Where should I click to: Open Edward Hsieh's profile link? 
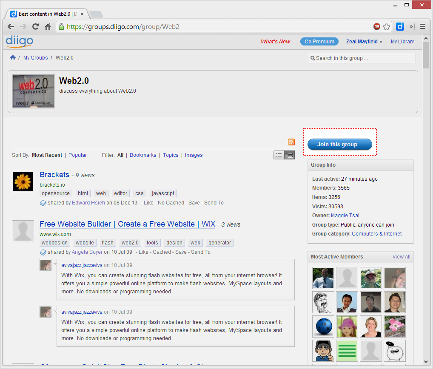[88, 203]
